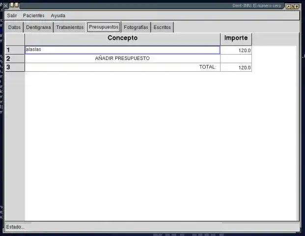Open the Salir menu
The image size is (305, 236).
click(x=12, y=15)
